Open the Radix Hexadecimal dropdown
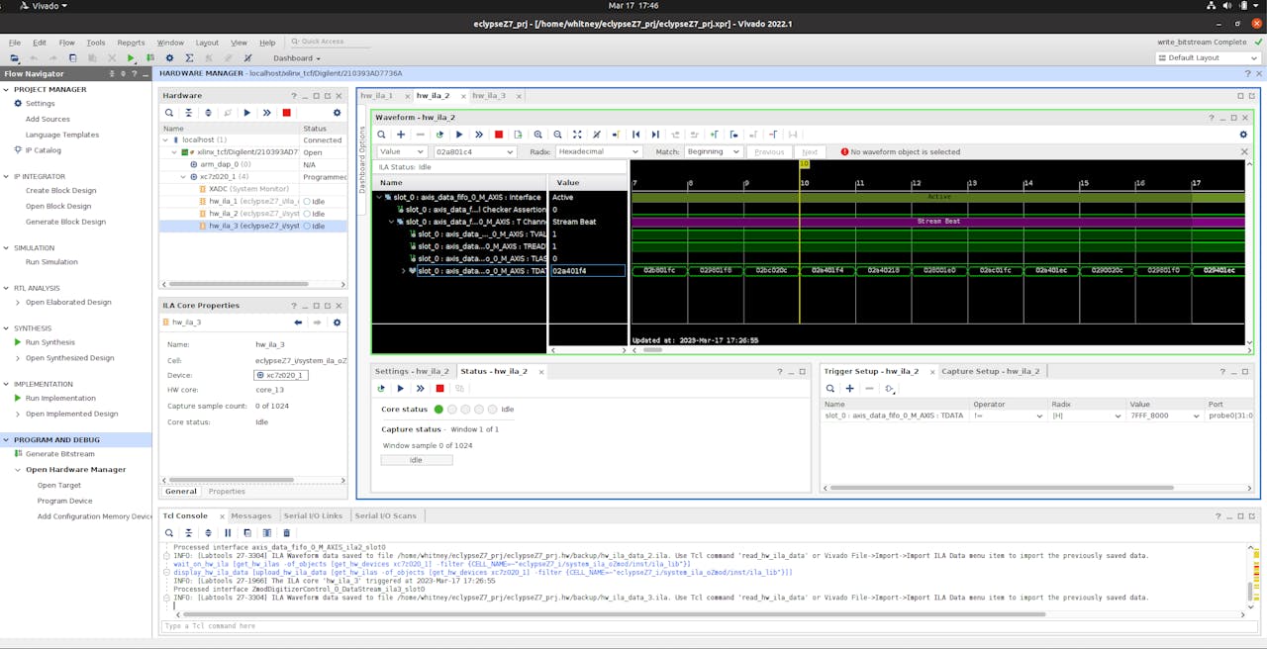This screenshot has height=649, width=1267. [598, 152]
